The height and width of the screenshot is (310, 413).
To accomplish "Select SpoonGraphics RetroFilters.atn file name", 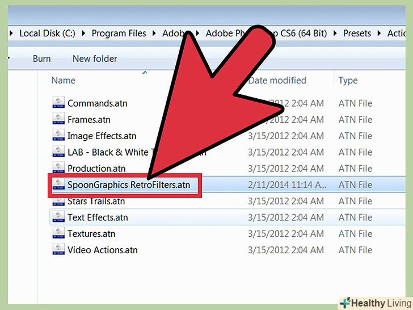I will tap(129, 185).
